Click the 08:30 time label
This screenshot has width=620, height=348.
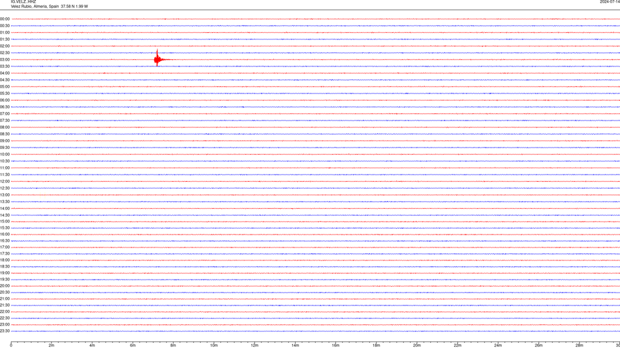[5, 134]
